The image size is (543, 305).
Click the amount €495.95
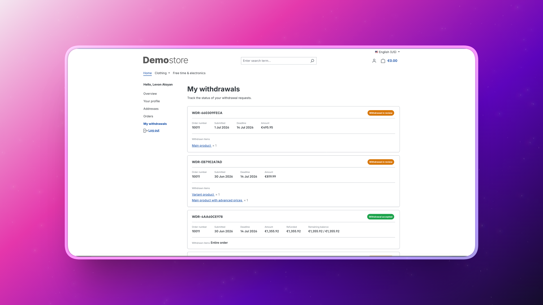tap(267, 128)
